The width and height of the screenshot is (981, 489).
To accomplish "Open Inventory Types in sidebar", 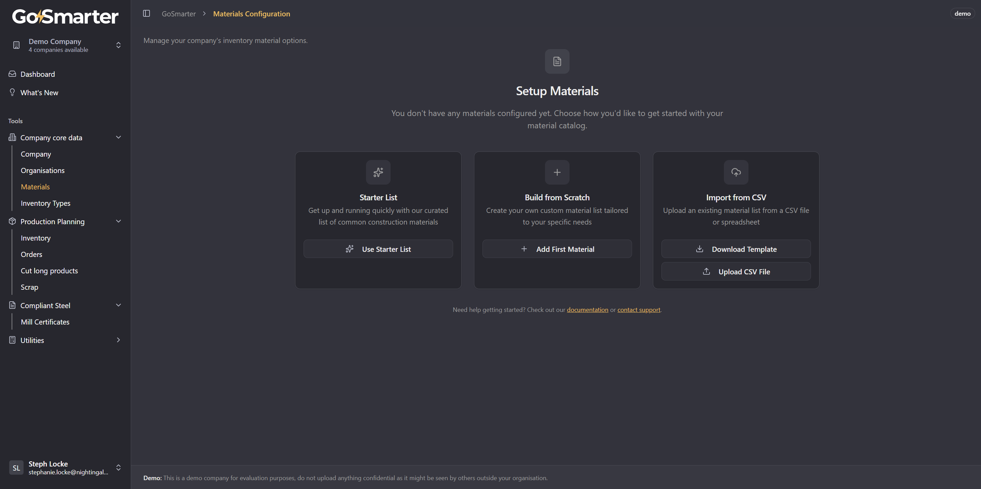I will point(45,203).
